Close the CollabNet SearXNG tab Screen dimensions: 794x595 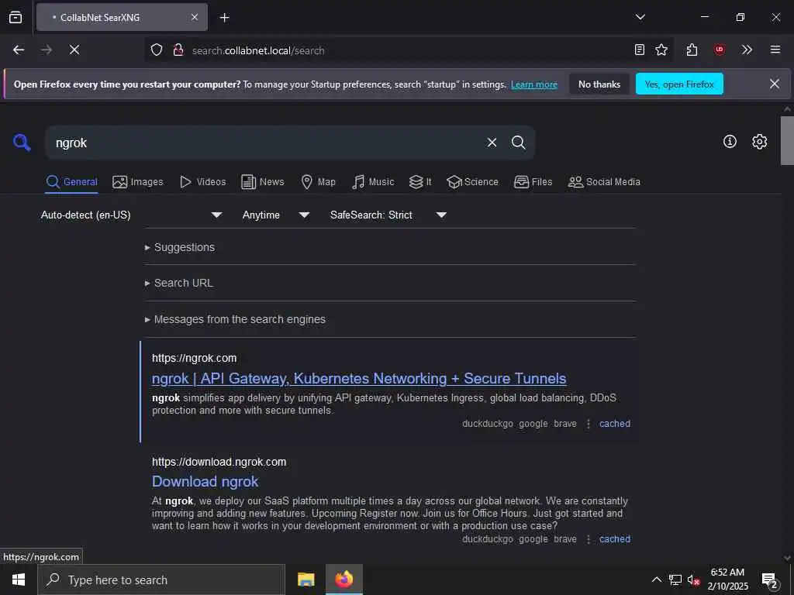pyautogui.click(x=195, y=17)
